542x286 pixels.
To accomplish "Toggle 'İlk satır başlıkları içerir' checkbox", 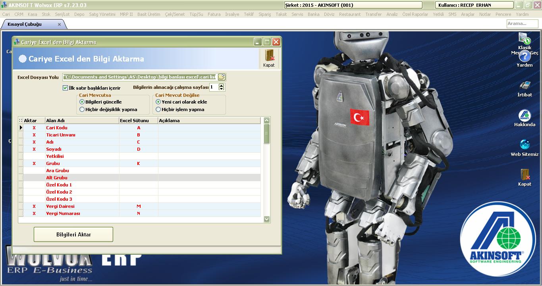I will [x=66, y=88].
